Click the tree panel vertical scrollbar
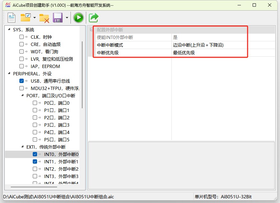The image size is (280, 203). (x=82, y=75)
